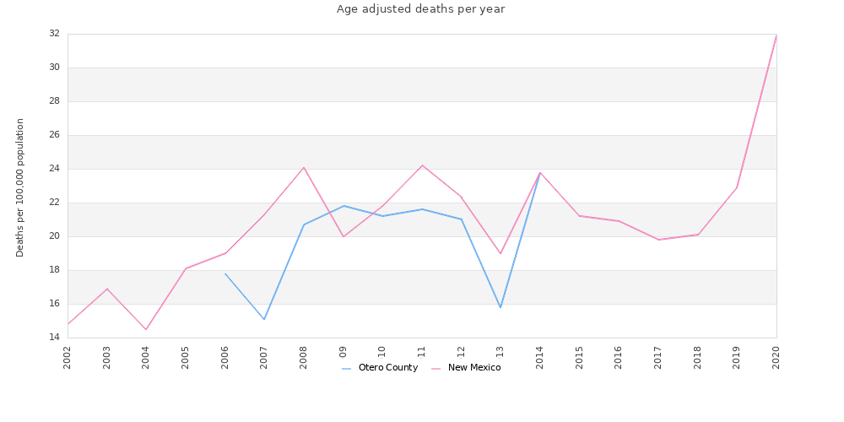This screenshot has height=422, width=844.
Task: Click Otero County's first data point at 2006
Action: pyautogui.click(x=225, y=273)
